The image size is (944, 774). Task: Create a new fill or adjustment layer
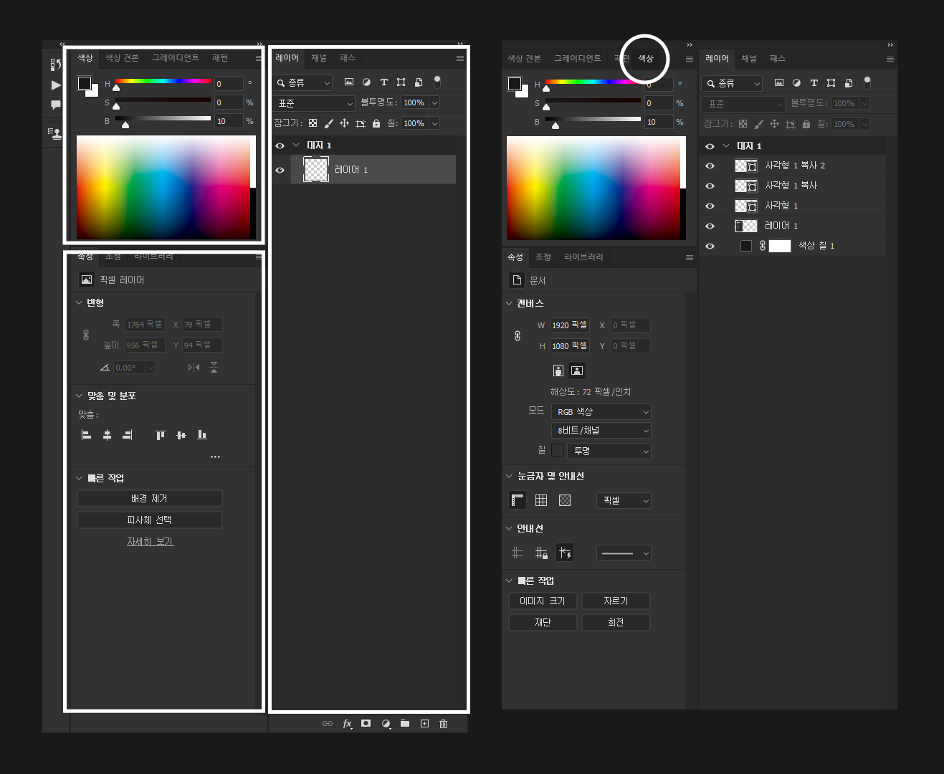(386, 724)
